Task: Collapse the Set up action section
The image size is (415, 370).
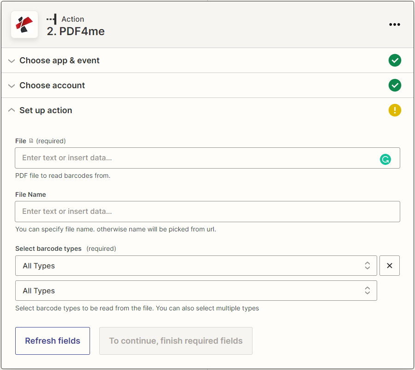Action: pyautogui.click(x=45, y=110)
